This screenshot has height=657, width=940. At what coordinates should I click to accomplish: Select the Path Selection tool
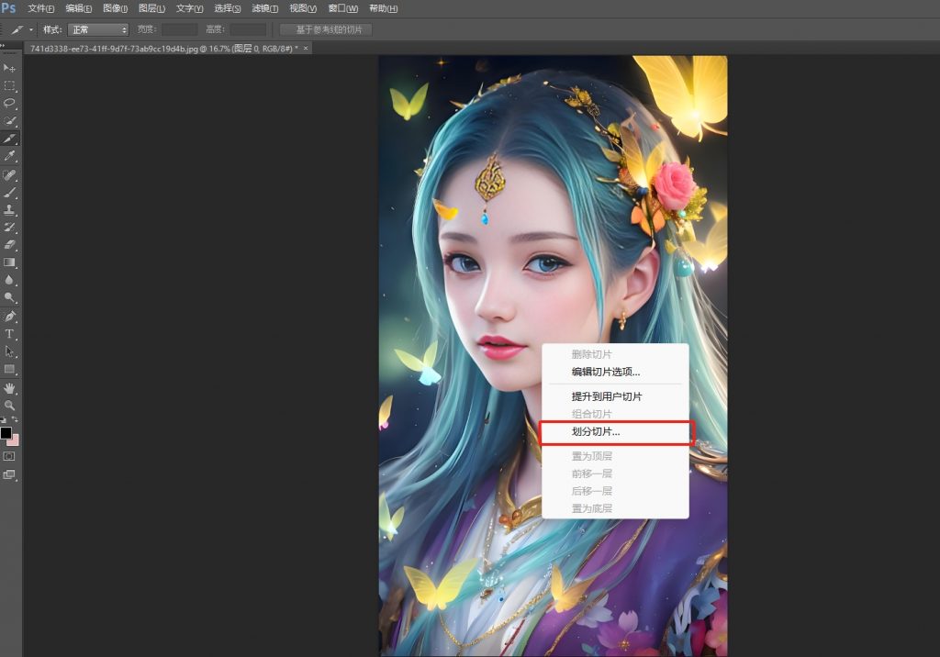coord(9,351)
